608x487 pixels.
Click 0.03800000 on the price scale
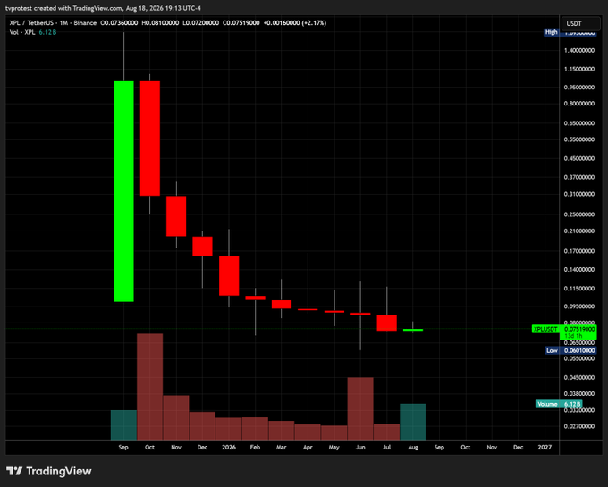point(578,394)
